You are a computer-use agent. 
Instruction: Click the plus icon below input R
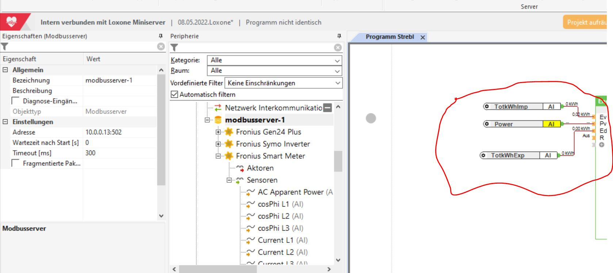[x=602, y=145]
